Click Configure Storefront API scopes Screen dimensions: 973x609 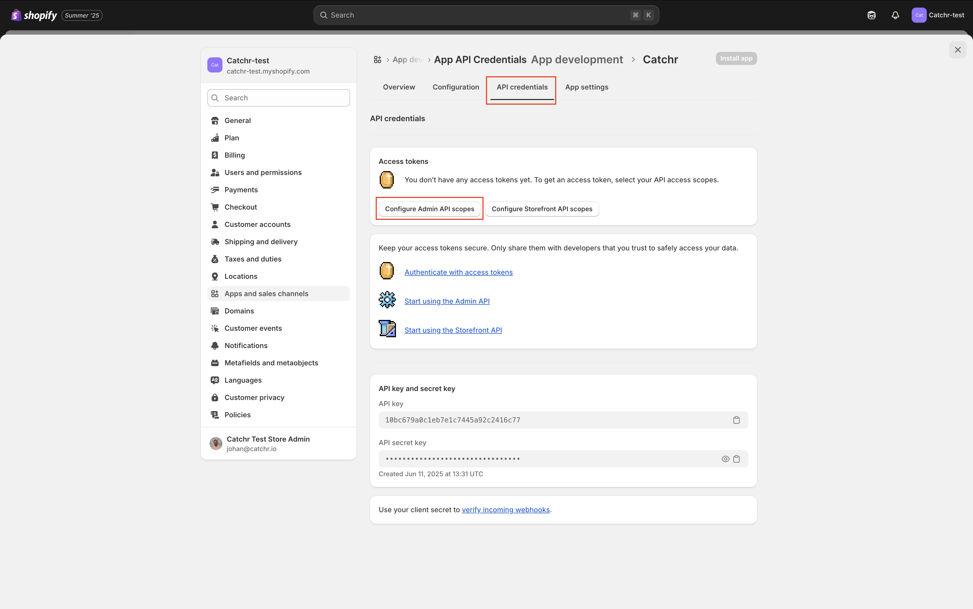(x=542, y=209)
